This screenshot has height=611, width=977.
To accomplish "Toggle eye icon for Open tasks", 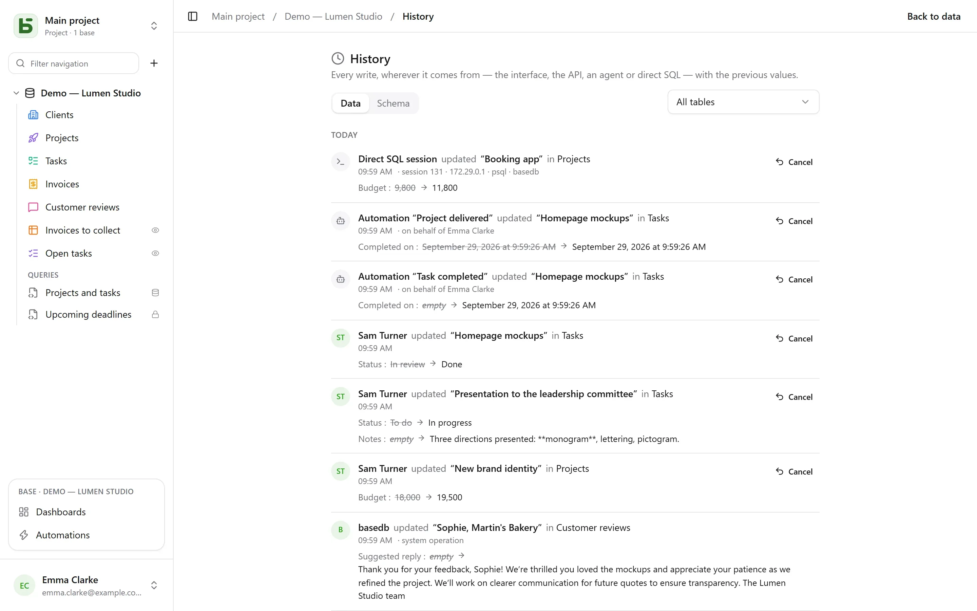I will tap(155, 253).
